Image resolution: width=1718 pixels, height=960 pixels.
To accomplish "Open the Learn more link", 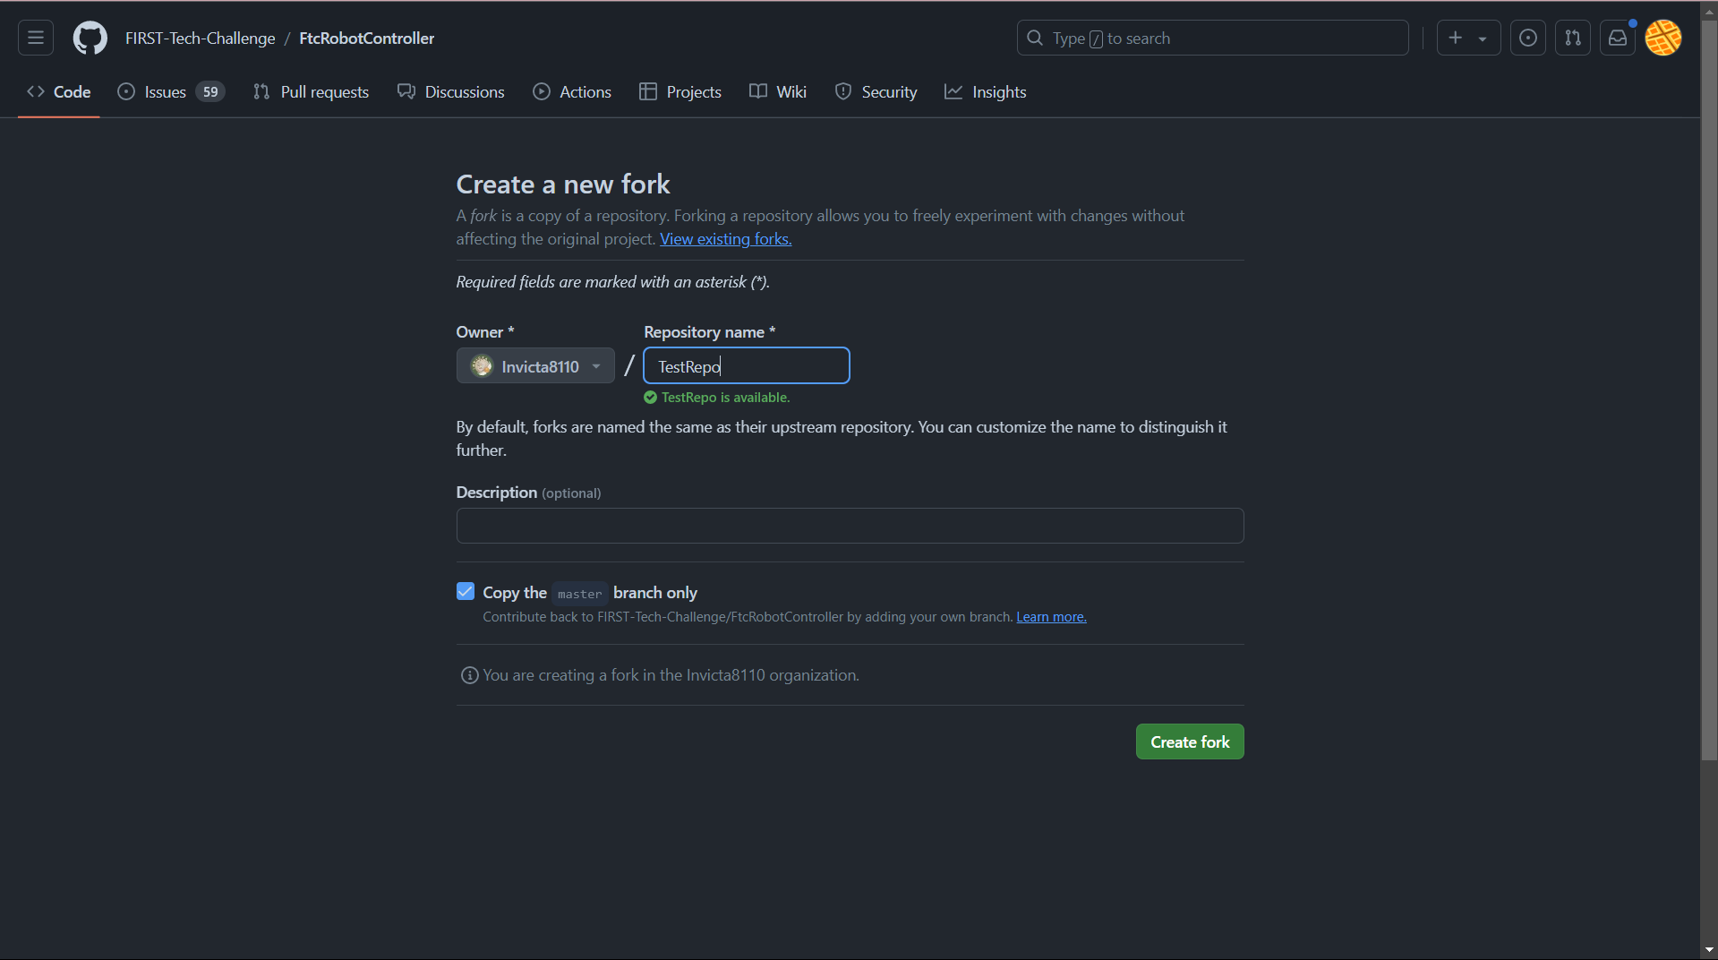I will pyautogui.click(x=1051, y=617).
